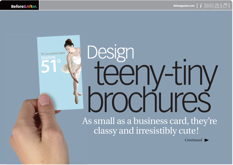Click the info 'i' icon
Viewport: 233px width, 165px height.
point(201,6)
